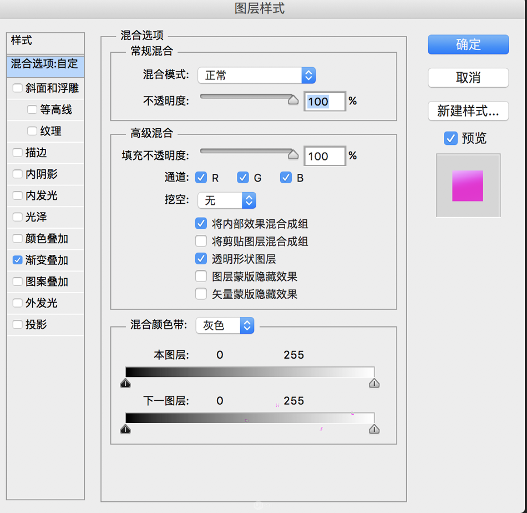527x513 pixels.
Task: Click the 下一图层 white point handle
Action: click(x=374, y=429)
